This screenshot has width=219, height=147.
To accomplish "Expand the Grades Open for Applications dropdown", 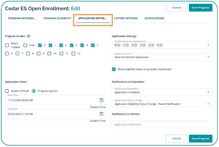I will [209, 45].
